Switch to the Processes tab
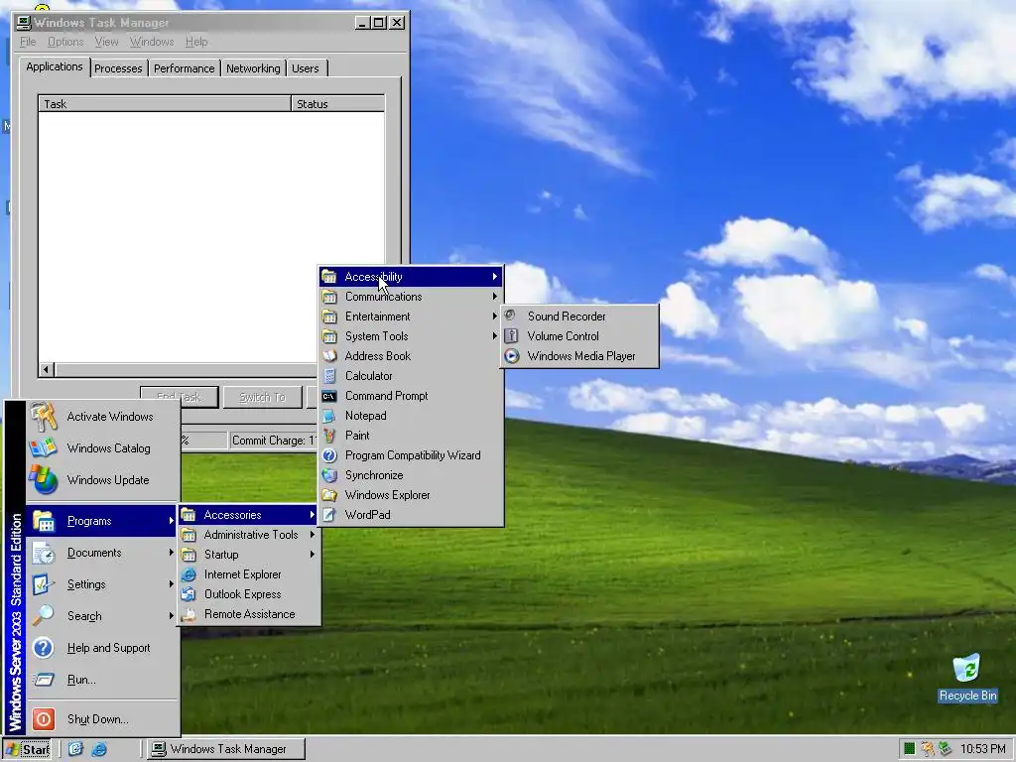The width and height of the screenshot is (1016, 762). [x=118, y=68]
